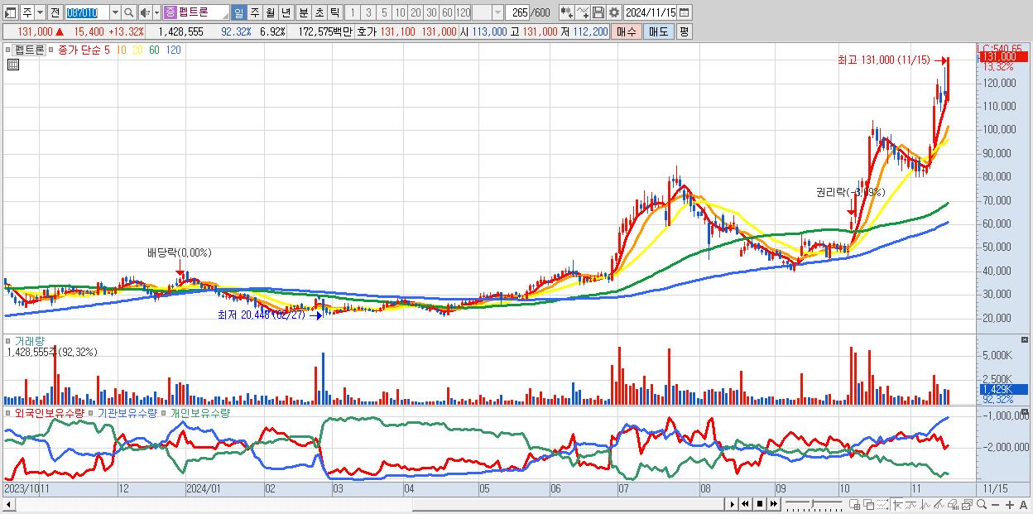The image size is (1033, 514).
Task: Click the add candlestick indicator icon
Action: click(x=566, y=12)
